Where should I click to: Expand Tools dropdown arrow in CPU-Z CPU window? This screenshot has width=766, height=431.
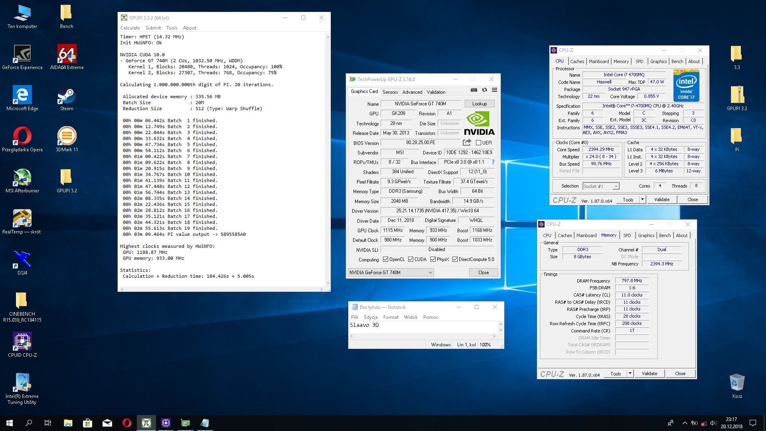pos(642,200)
